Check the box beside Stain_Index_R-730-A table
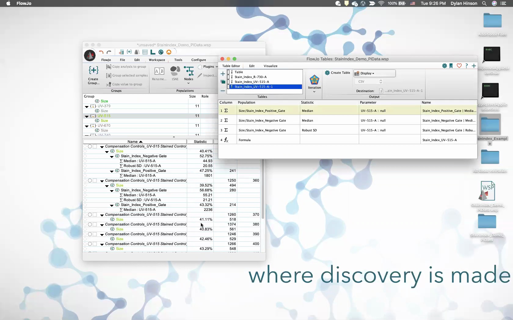Screen dimensions: 513x320 tap(228, 77)
